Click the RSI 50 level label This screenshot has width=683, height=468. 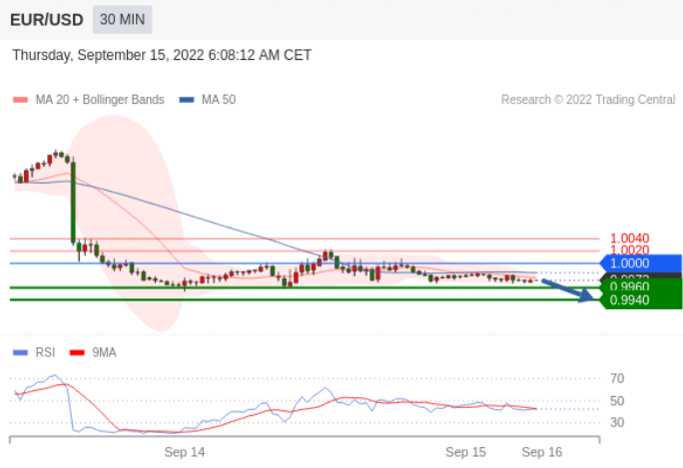pyautogui.click(x=617, y=401)
